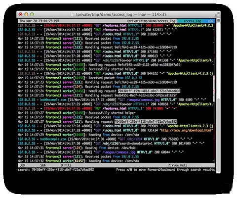This screenshot has height=198, width=237.
Task: Click the terminal window vertical scrollbar thumb
Action: click(218, 135)
